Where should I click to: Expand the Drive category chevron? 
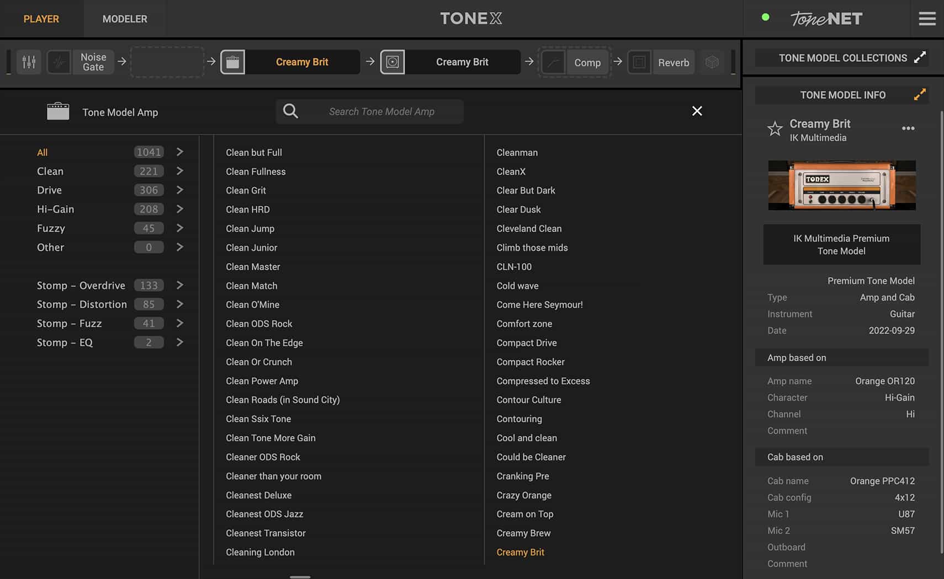point(179,190)
